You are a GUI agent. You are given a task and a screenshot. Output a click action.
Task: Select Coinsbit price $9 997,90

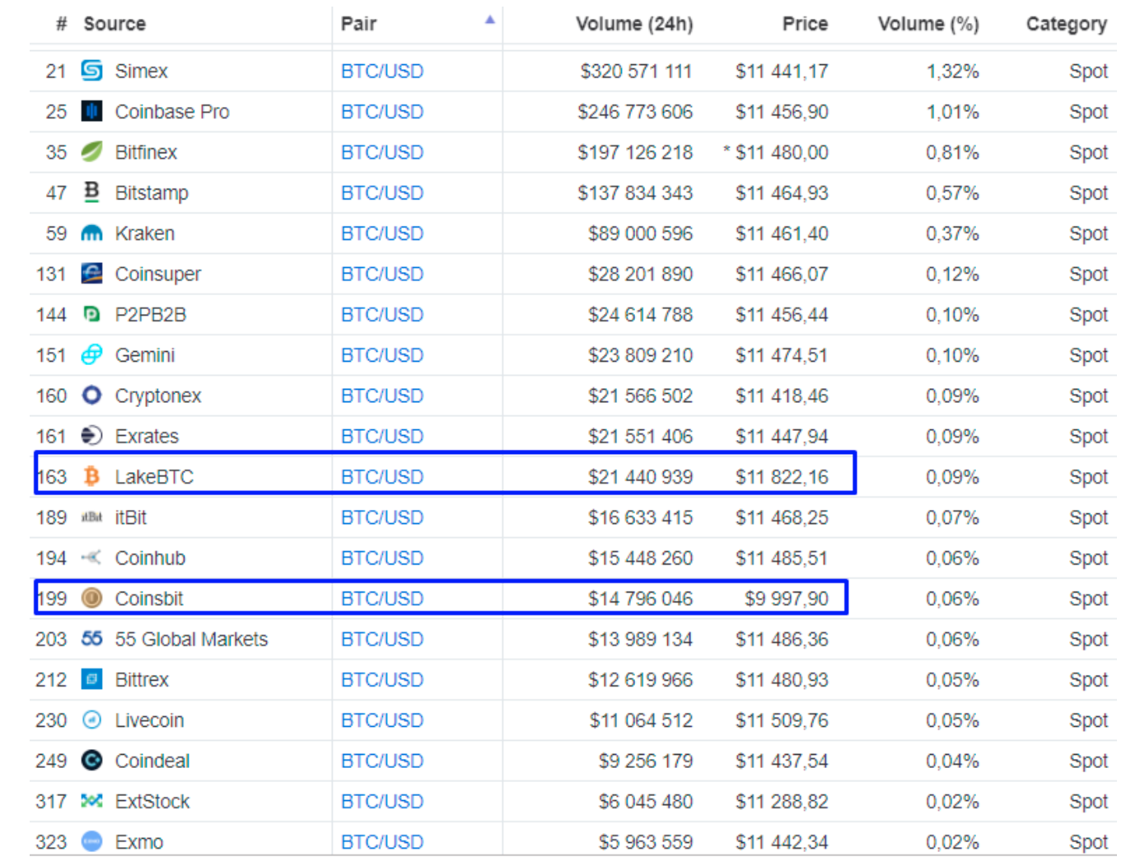coord(787,598)
